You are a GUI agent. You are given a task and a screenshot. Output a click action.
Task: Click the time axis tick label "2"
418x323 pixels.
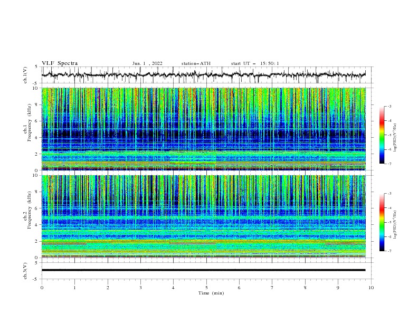pyautogui.click(x=108, y=288)
